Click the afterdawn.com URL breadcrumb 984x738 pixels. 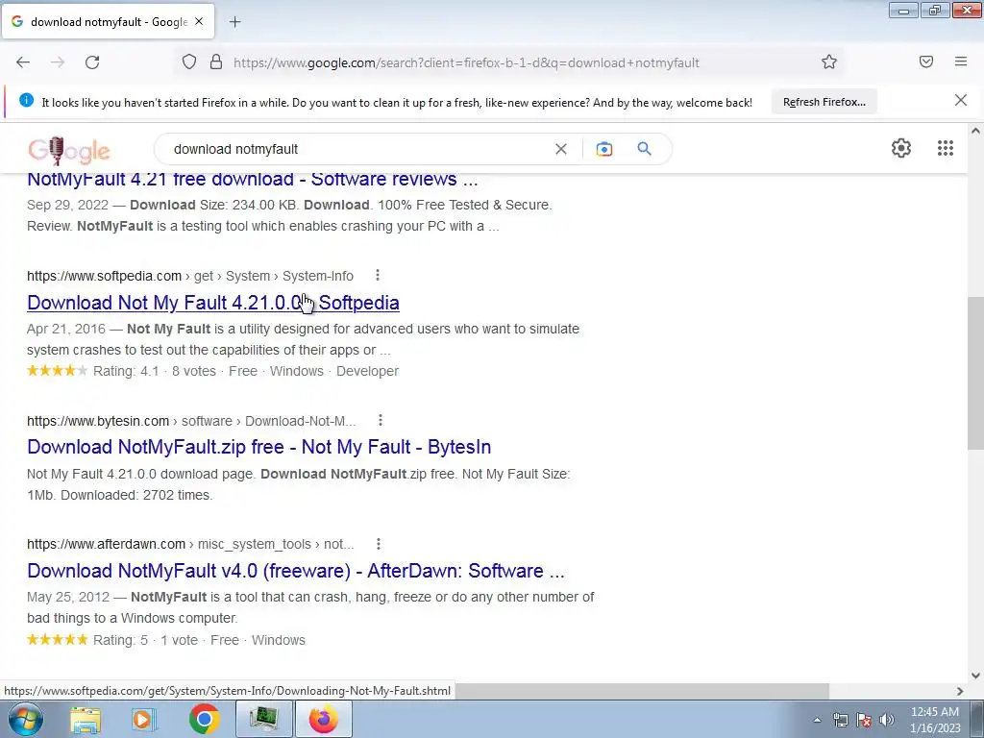(190, 544)
